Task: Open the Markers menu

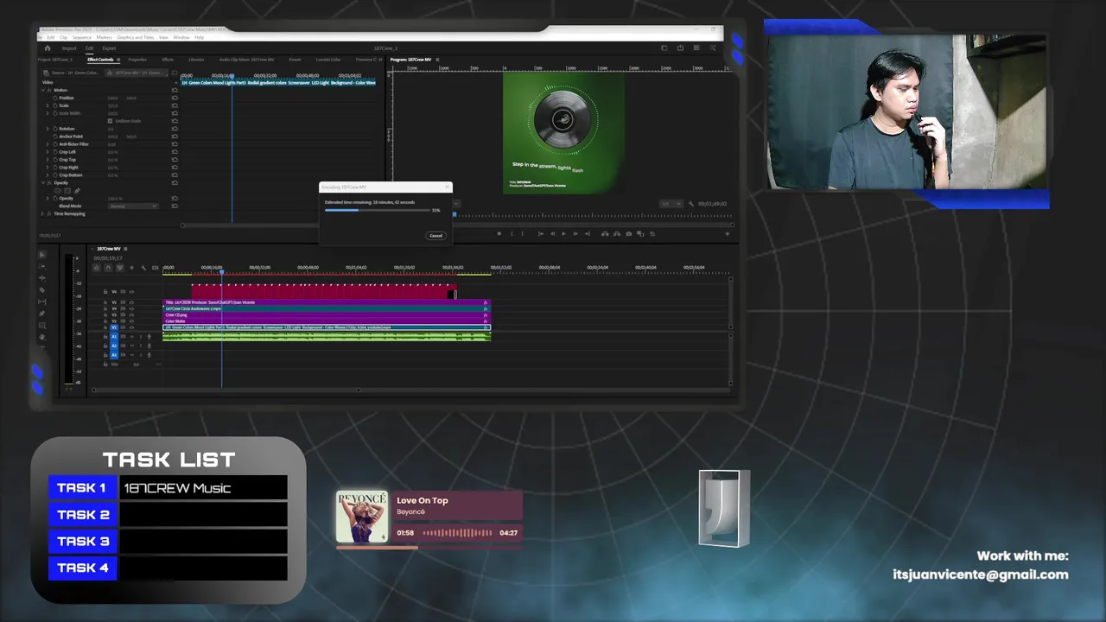Action: pyautogui.click(x=104, y=37)
